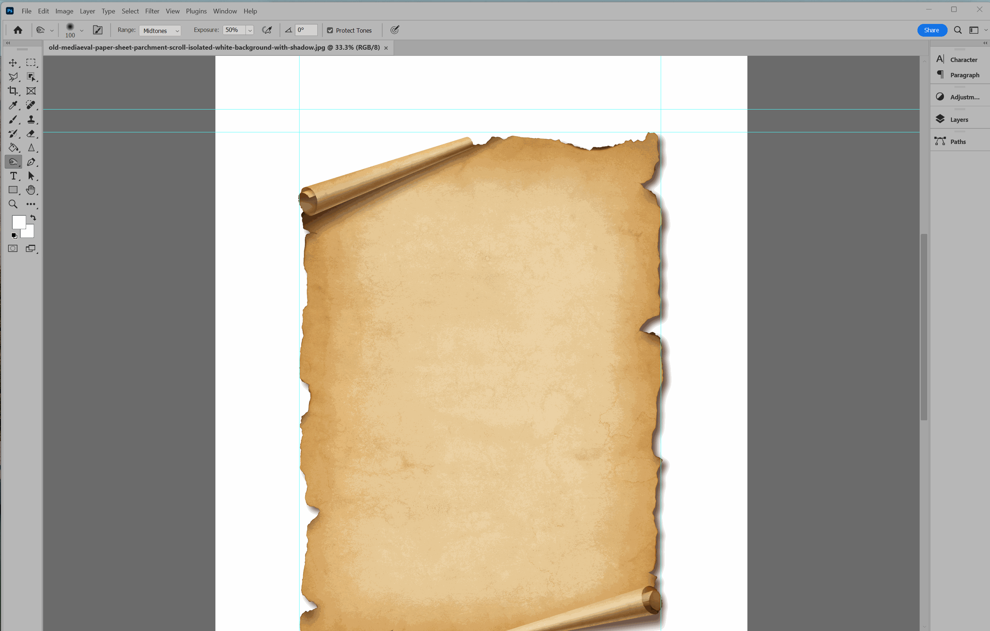Click the blue Share button

931,30
